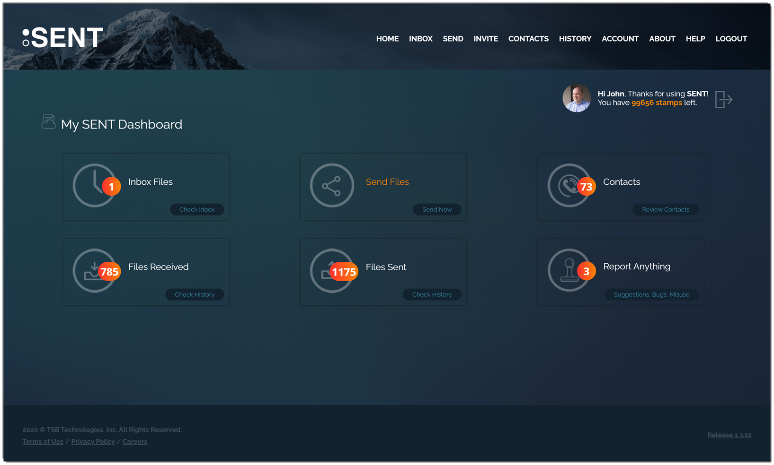
Task: Open the Careers link in footer
Action: click(x=135, y=441)
